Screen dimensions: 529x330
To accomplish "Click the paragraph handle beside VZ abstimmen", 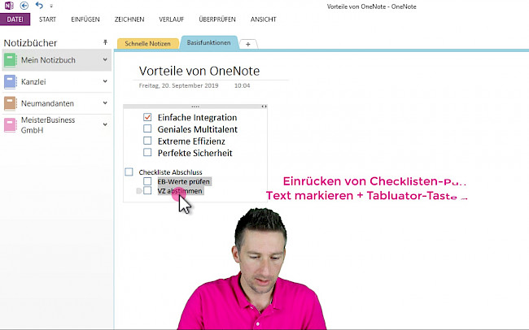I will (x=138, y=191).
